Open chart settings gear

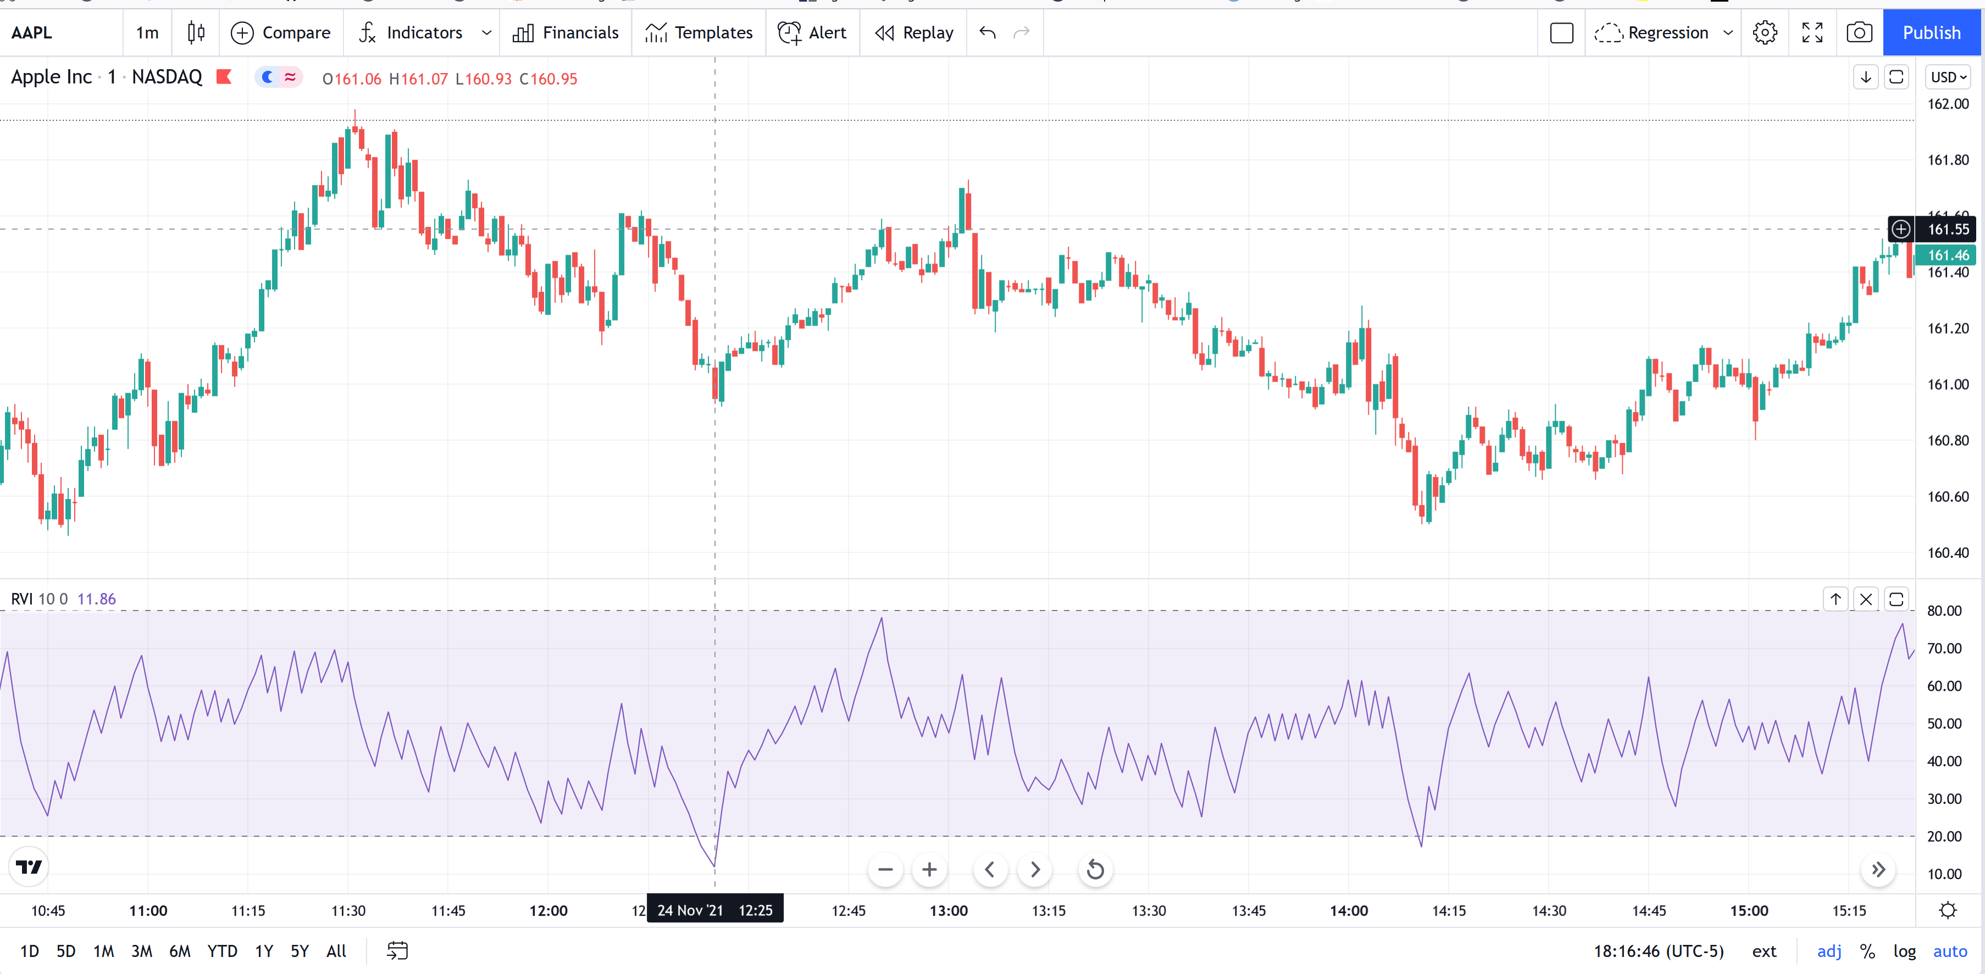pyautogui.click(x=1765, y=32)
